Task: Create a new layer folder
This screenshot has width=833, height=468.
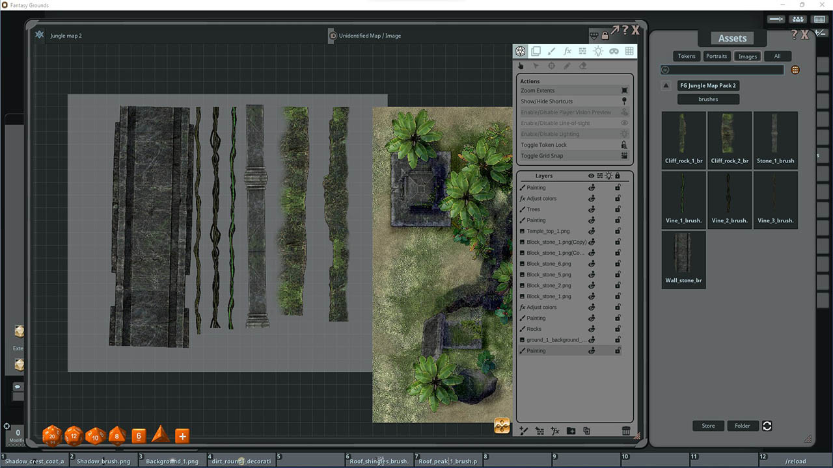Action: pyautogui.click(x=571, y=430)
